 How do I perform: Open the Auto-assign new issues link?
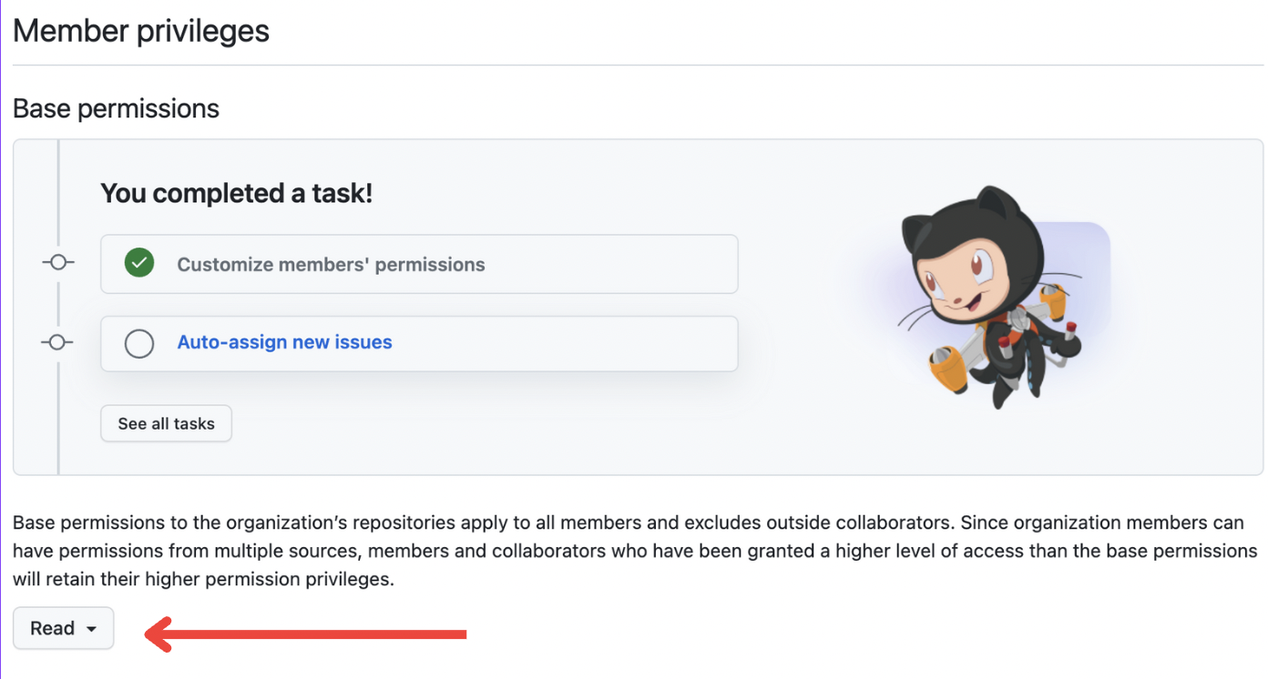[x=284, y=342]
